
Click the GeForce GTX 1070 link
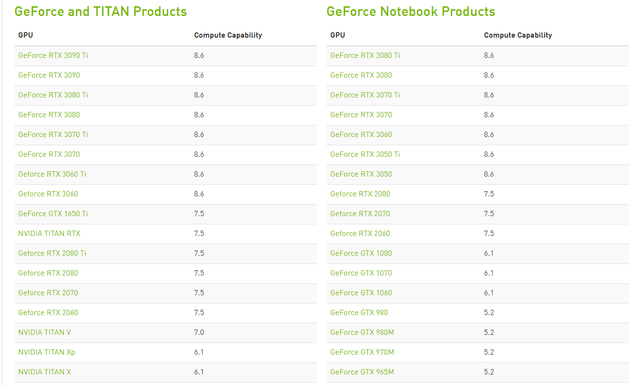coord(361,273)
